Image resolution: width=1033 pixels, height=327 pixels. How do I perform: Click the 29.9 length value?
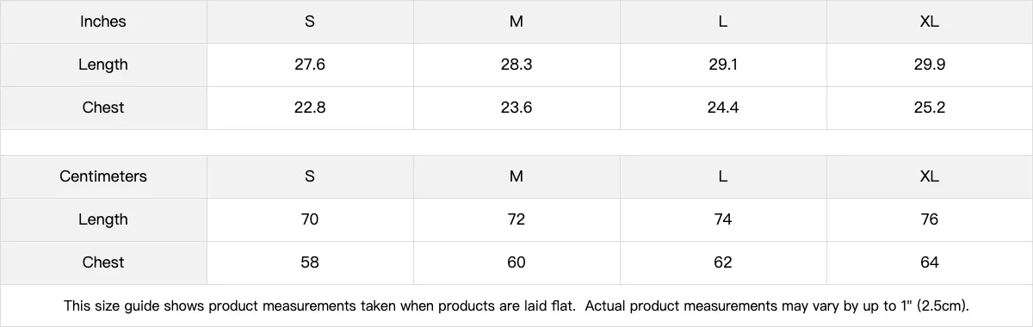click(x=930, y=65)
